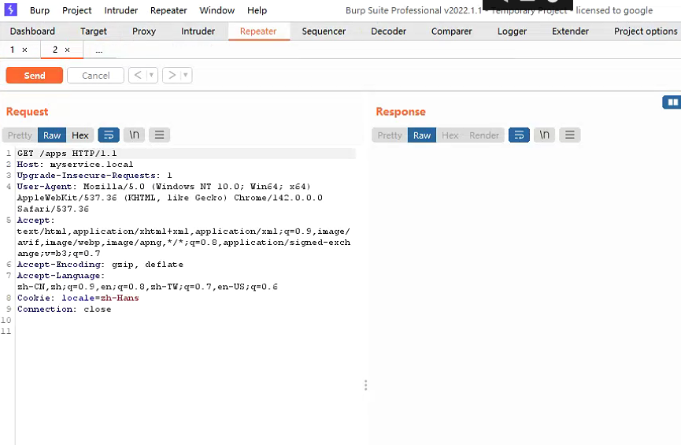Go to the Comparer tab
This screenshot has height=445, width=681.
click(x=451, y=32)
